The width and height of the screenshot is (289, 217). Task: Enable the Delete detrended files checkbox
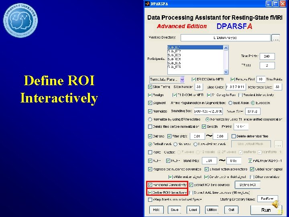(x=234, y=136)
